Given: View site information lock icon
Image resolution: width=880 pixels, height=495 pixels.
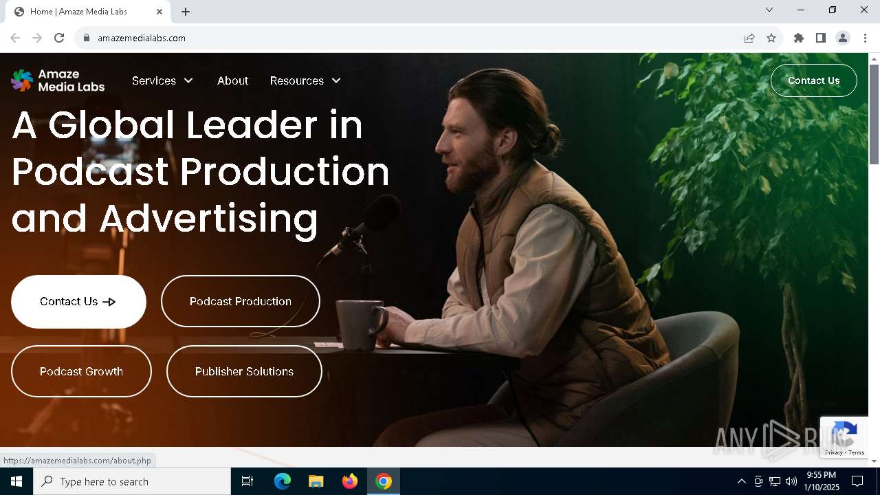Looking at the screenshot, I should click(x=87, y=38).
